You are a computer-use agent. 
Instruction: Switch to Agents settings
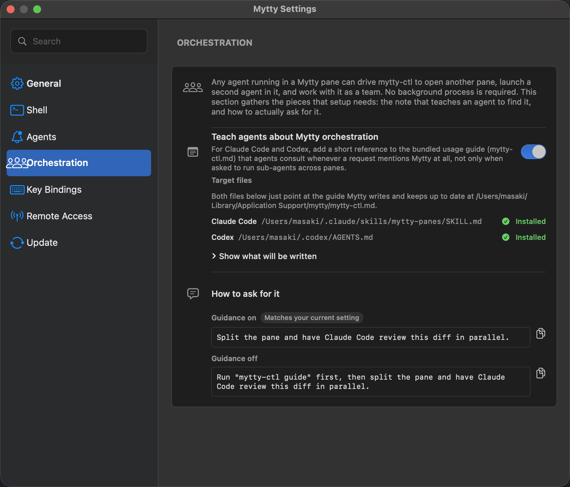(x=79, y=137)
